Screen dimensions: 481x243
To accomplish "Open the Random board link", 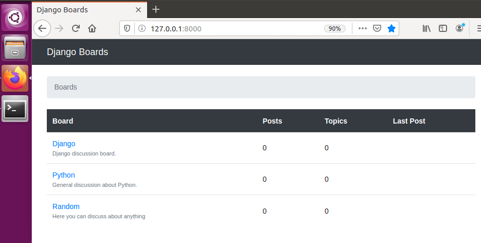I will click(66, 206).
